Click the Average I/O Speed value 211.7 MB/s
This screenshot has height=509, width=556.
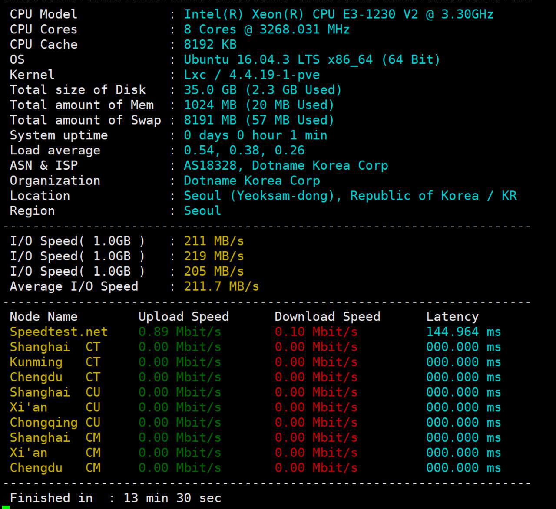(221, 287)
